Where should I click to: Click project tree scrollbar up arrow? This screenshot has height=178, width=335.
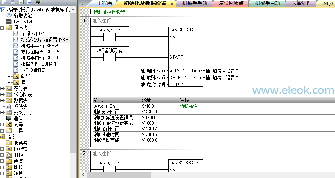pyautogui.click(x=73, y=10)
